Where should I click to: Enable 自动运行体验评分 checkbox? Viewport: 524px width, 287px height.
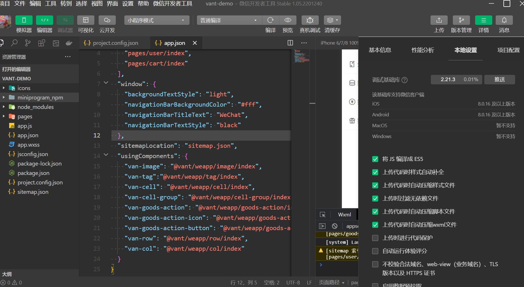375,251
